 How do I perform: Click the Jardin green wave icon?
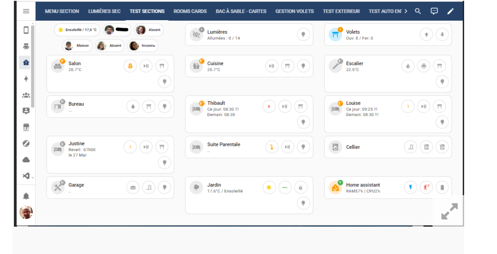tap(285, 188)
